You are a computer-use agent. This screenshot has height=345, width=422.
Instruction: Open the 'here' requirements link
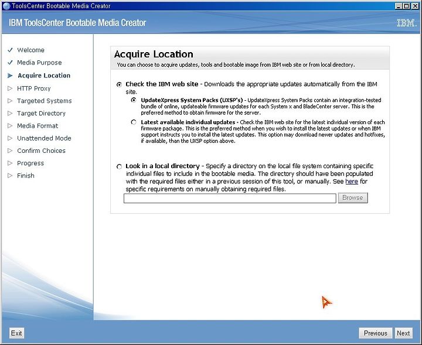(x=352, y=182)
